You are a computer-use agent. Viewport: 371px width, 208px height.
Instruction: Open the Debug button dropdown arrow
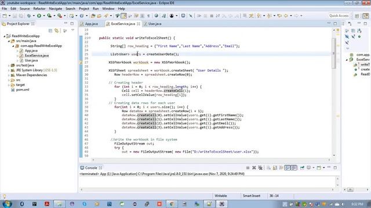34,16
